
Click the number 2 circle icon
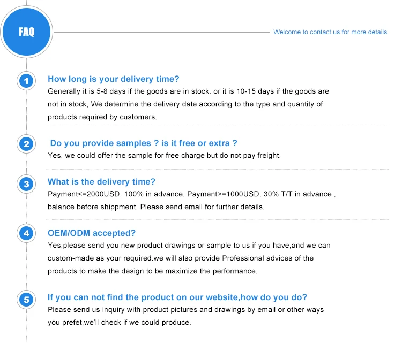26,144
